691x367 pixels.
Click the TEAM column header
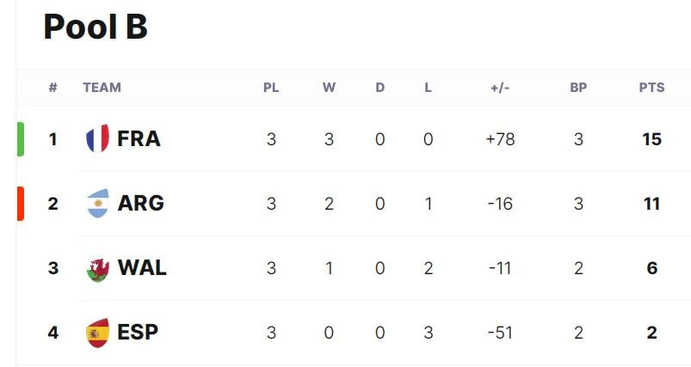[102, 87]
